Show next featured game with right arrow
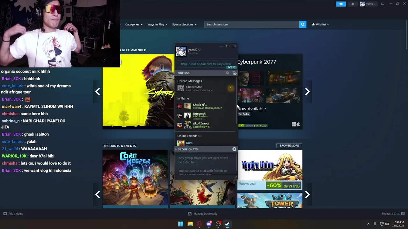The image size is (408, 229). tap(307, 92)
